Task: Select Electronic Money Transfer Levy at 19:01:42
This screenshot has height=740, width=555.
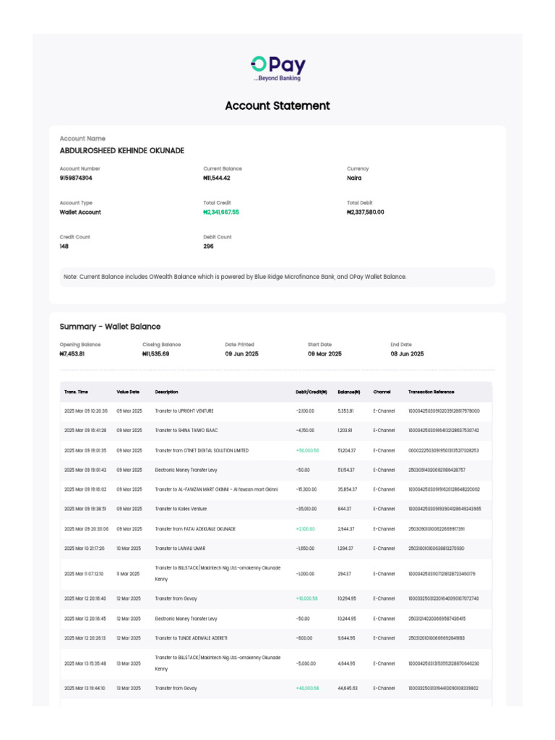Action: pos(186,470)
